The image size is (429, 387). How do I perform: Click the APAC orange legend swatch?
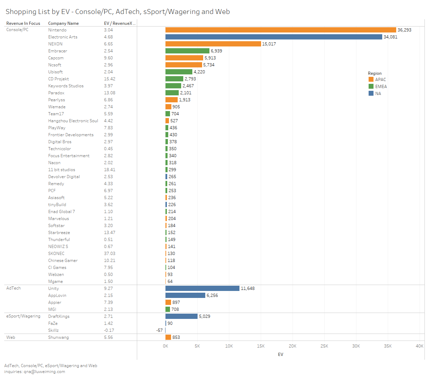coord(371,79)
